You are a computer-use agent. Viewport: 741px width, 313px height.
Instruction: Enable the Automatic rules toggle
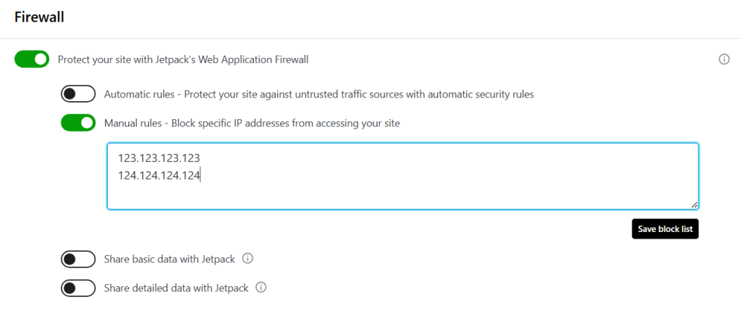coord(78,94)
